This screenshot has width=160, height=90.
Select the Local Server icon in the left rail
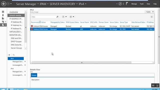tap(3, 15)
